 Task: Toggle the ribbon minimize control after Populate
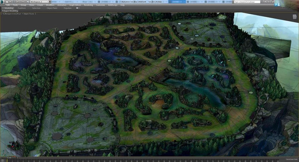78,8
